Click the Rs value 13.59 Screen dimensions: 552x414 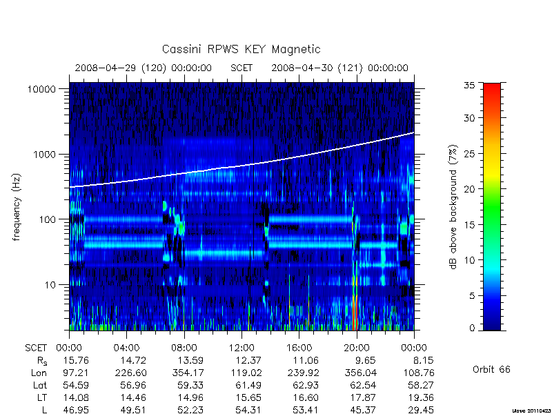tap(190, 360)
